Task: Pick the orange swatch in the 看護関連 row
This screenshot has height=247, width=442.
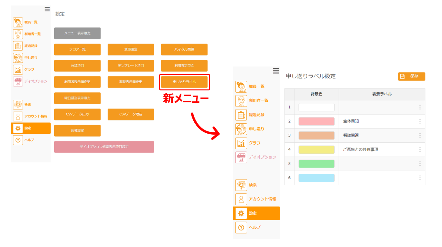Action: [317, 136]
